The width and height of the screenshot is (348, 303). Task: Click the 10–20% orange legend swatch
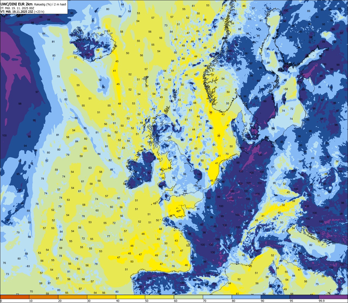43,297
